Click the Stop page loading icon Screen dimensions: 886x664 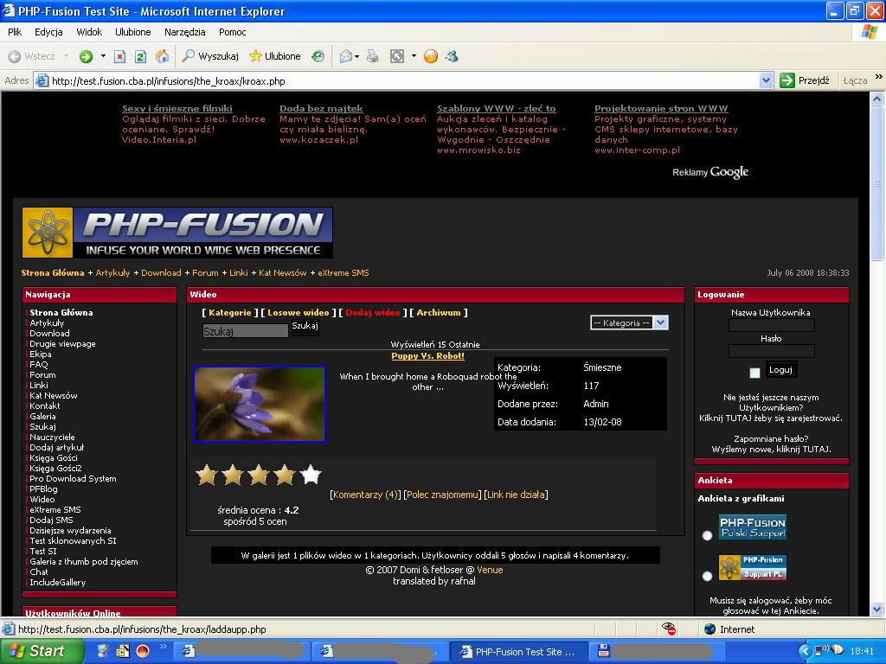(119, 56)
